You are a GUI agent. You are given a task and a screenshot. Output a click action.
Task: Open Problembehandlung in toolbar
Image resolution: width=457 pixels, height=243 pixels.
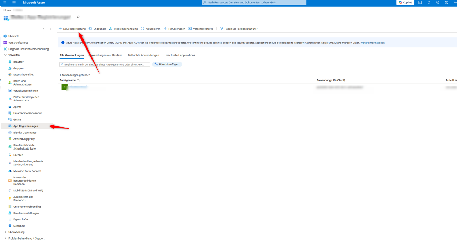[x=123, y=29]
